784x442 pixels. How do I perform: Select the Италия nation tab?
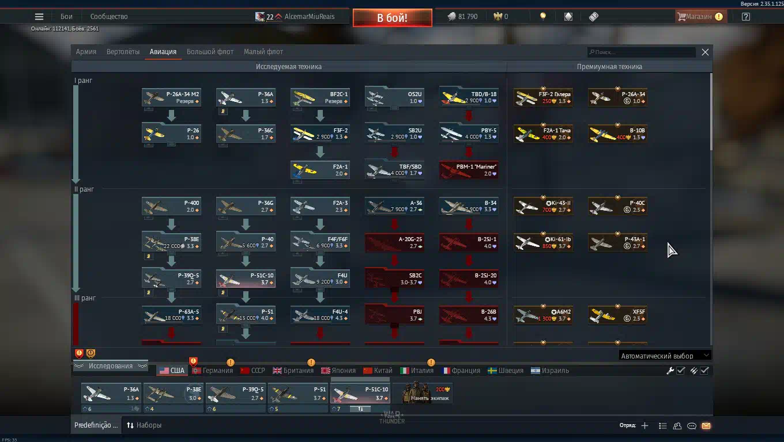tap(417, 371)
